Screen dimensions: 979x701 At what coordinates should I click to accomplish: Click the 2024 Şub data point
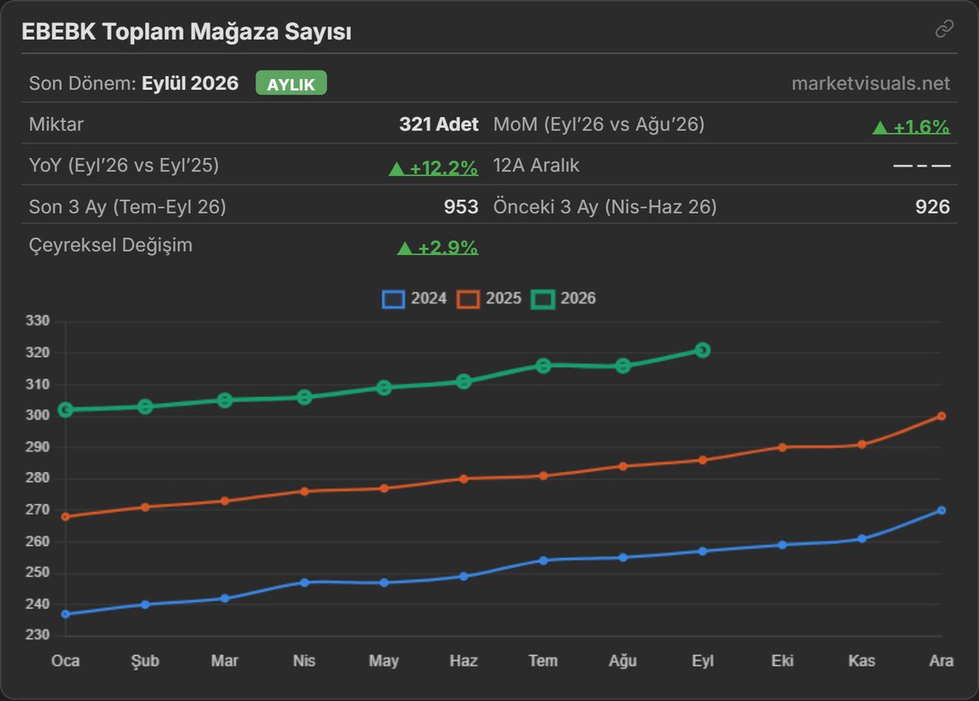tap(145, 605)
